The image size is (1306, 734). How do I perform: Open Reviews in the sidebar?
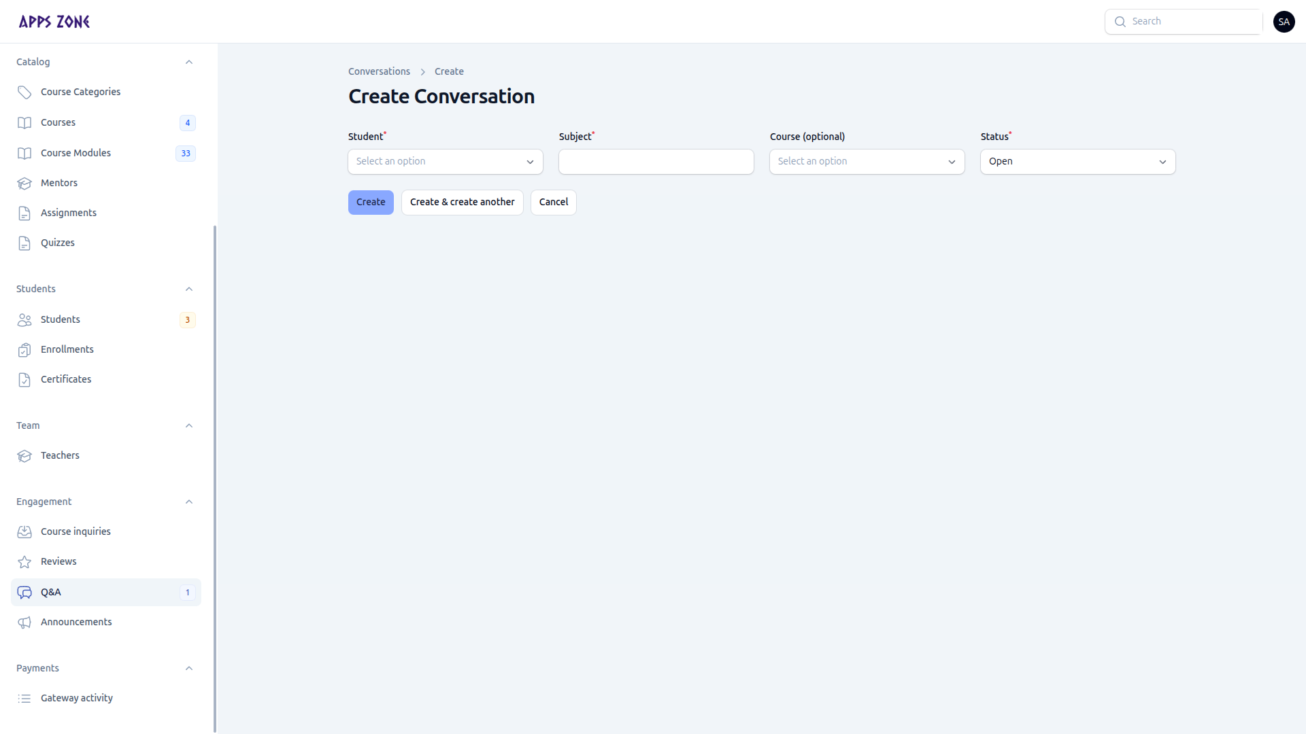click(106, 562)
